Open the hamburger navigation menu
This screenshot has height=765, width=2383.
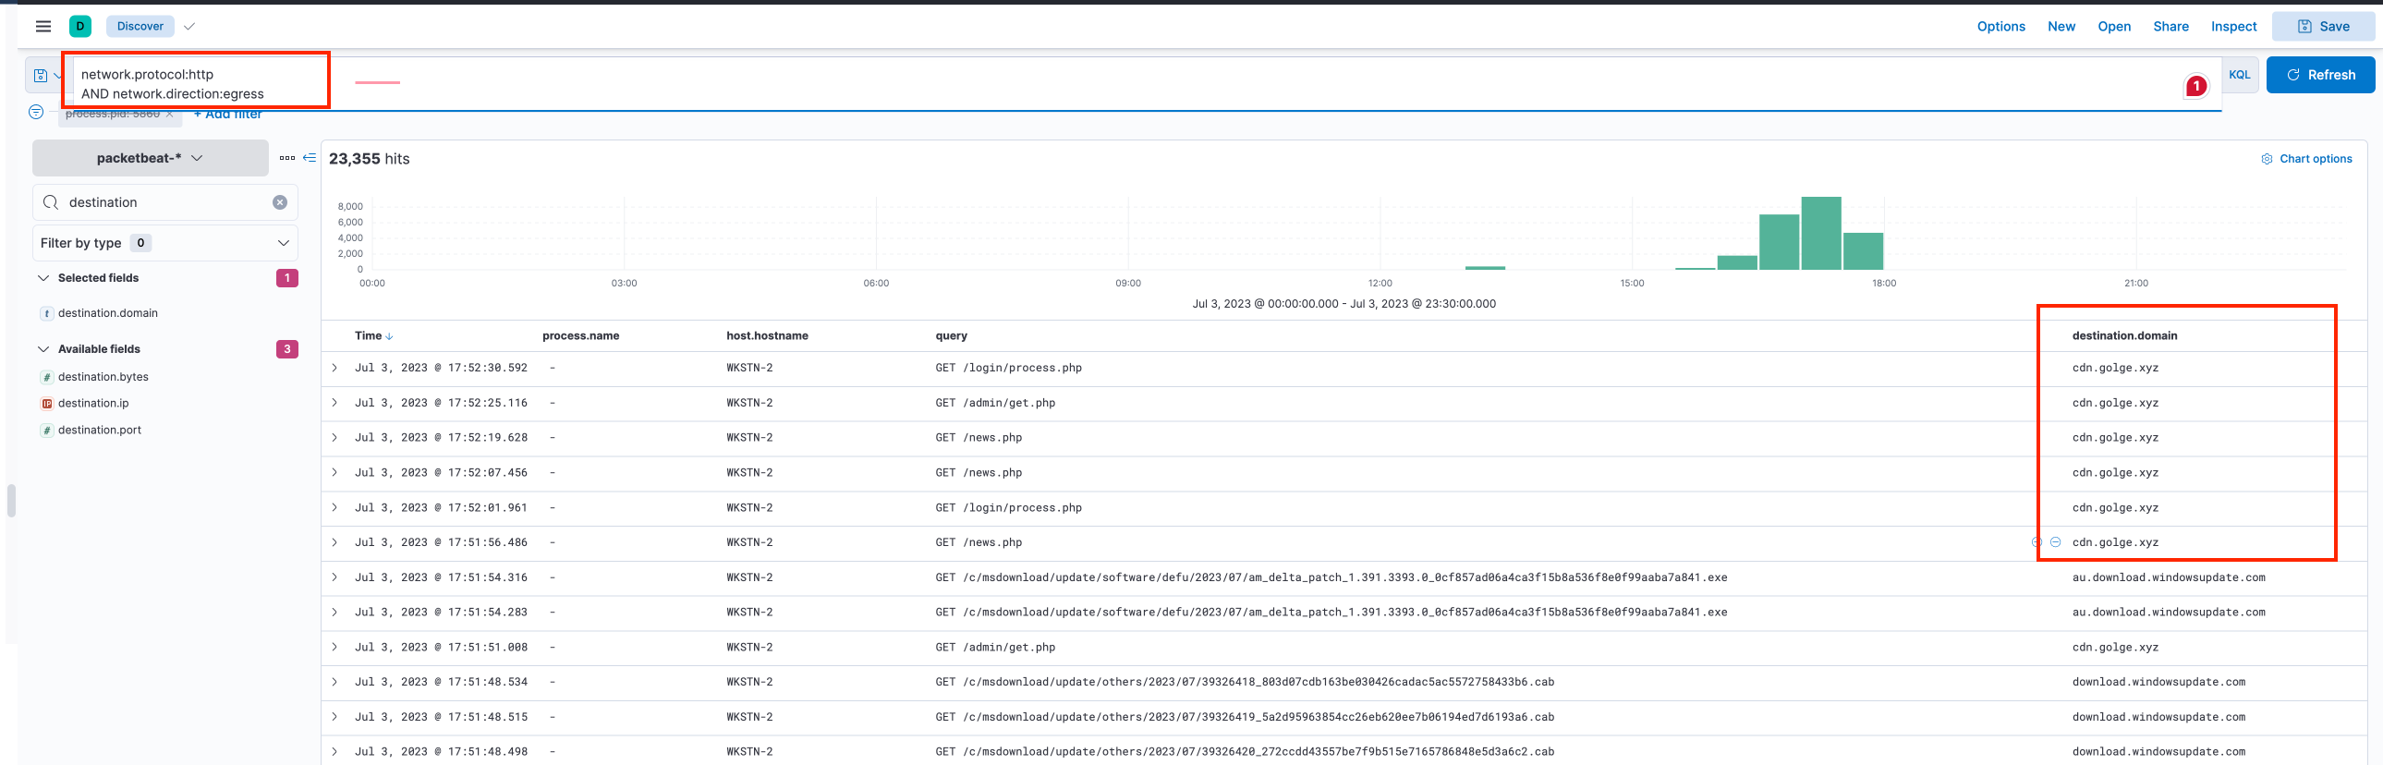point(43,26)
